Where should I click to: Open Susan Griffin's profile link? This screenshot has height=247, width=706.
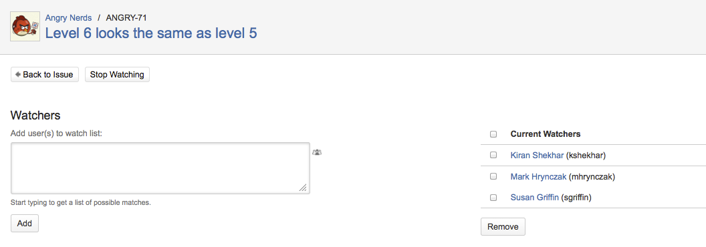[534, 198]
